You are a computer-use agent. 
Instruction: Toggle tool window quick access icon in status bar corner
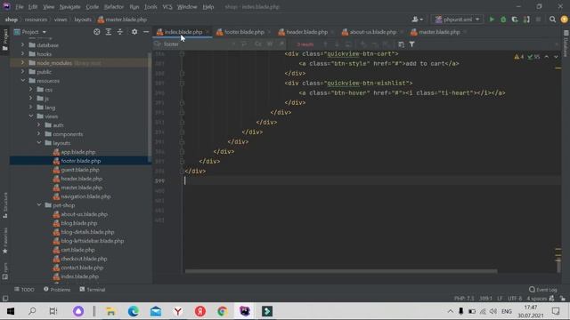click(5, 299)
